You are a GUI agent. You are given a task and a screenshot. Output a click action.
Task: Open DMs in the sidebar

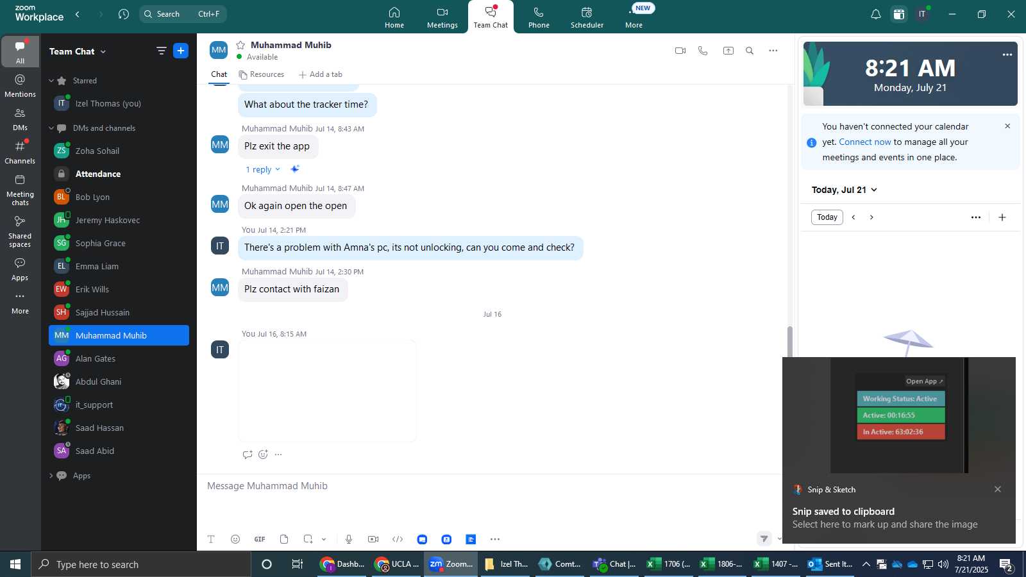pos(20,119)
